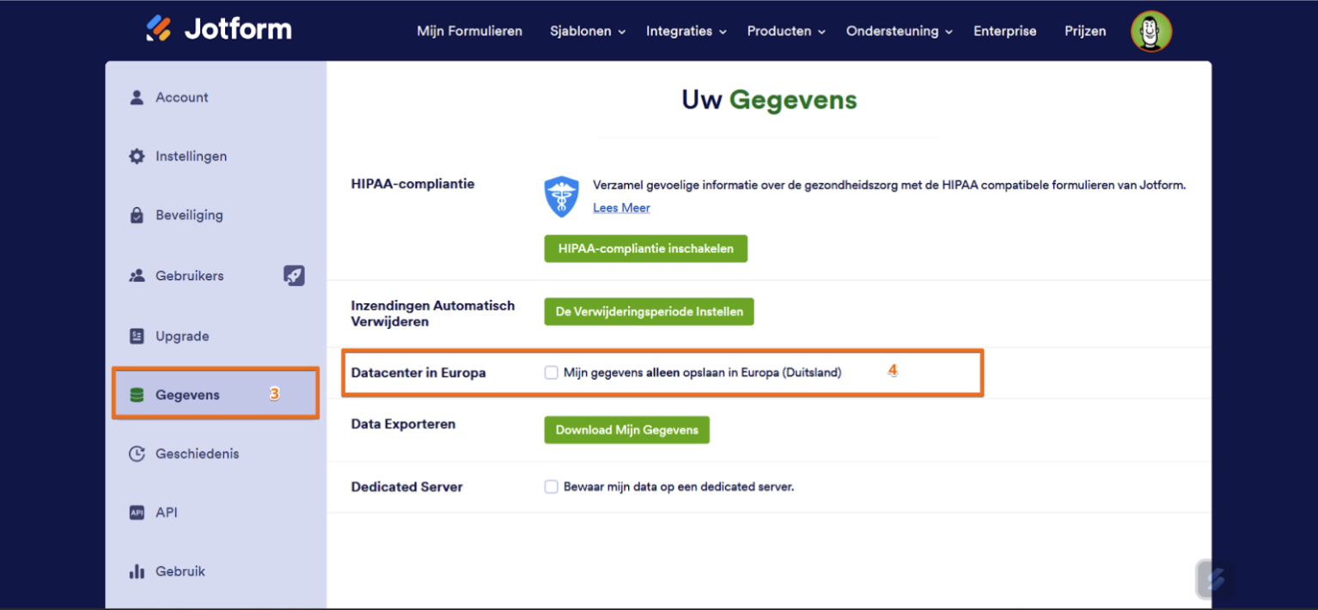The image size is (1318, 610).
Task: Expand the Integraties dropdown menu
Action: [686, 31]
